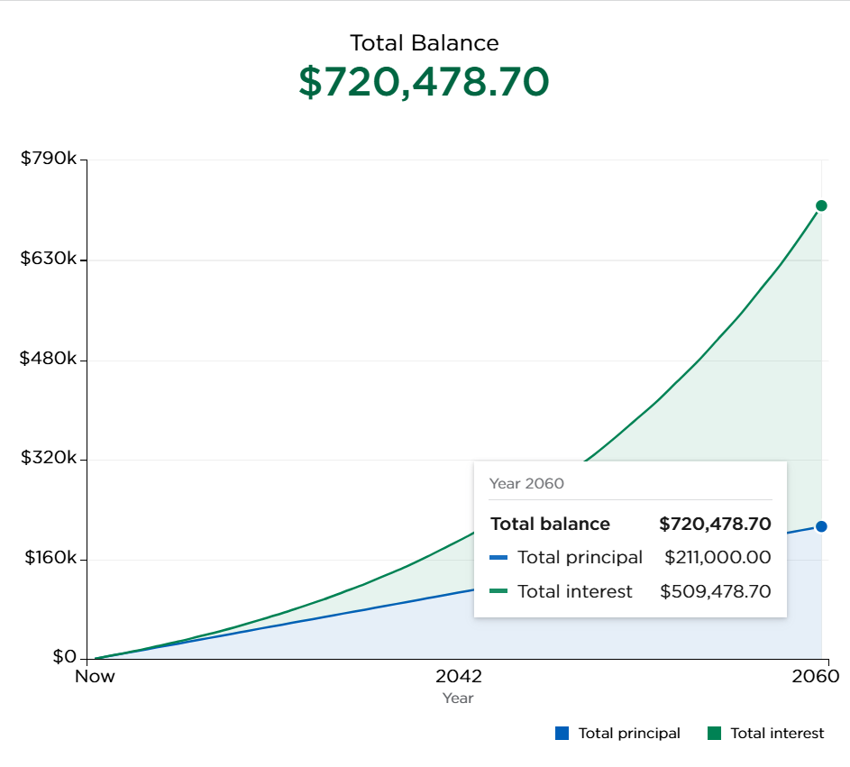Toggle the Total interest legend label
This screenshot has height=767, width=850.
(x=777, y=734)
